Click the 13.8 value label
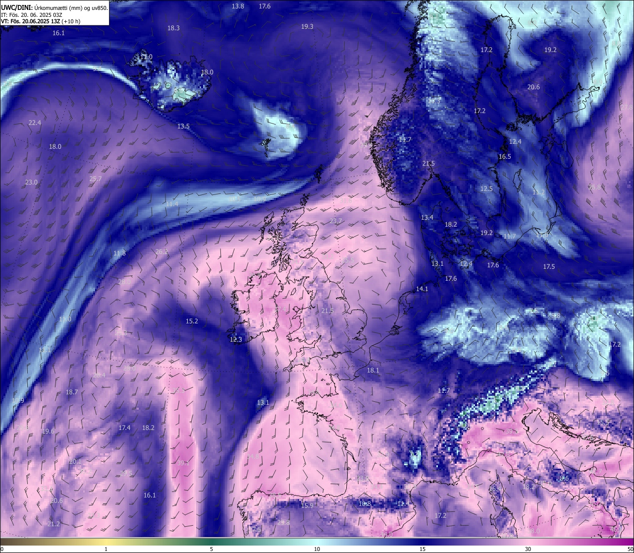 point(238,6)
